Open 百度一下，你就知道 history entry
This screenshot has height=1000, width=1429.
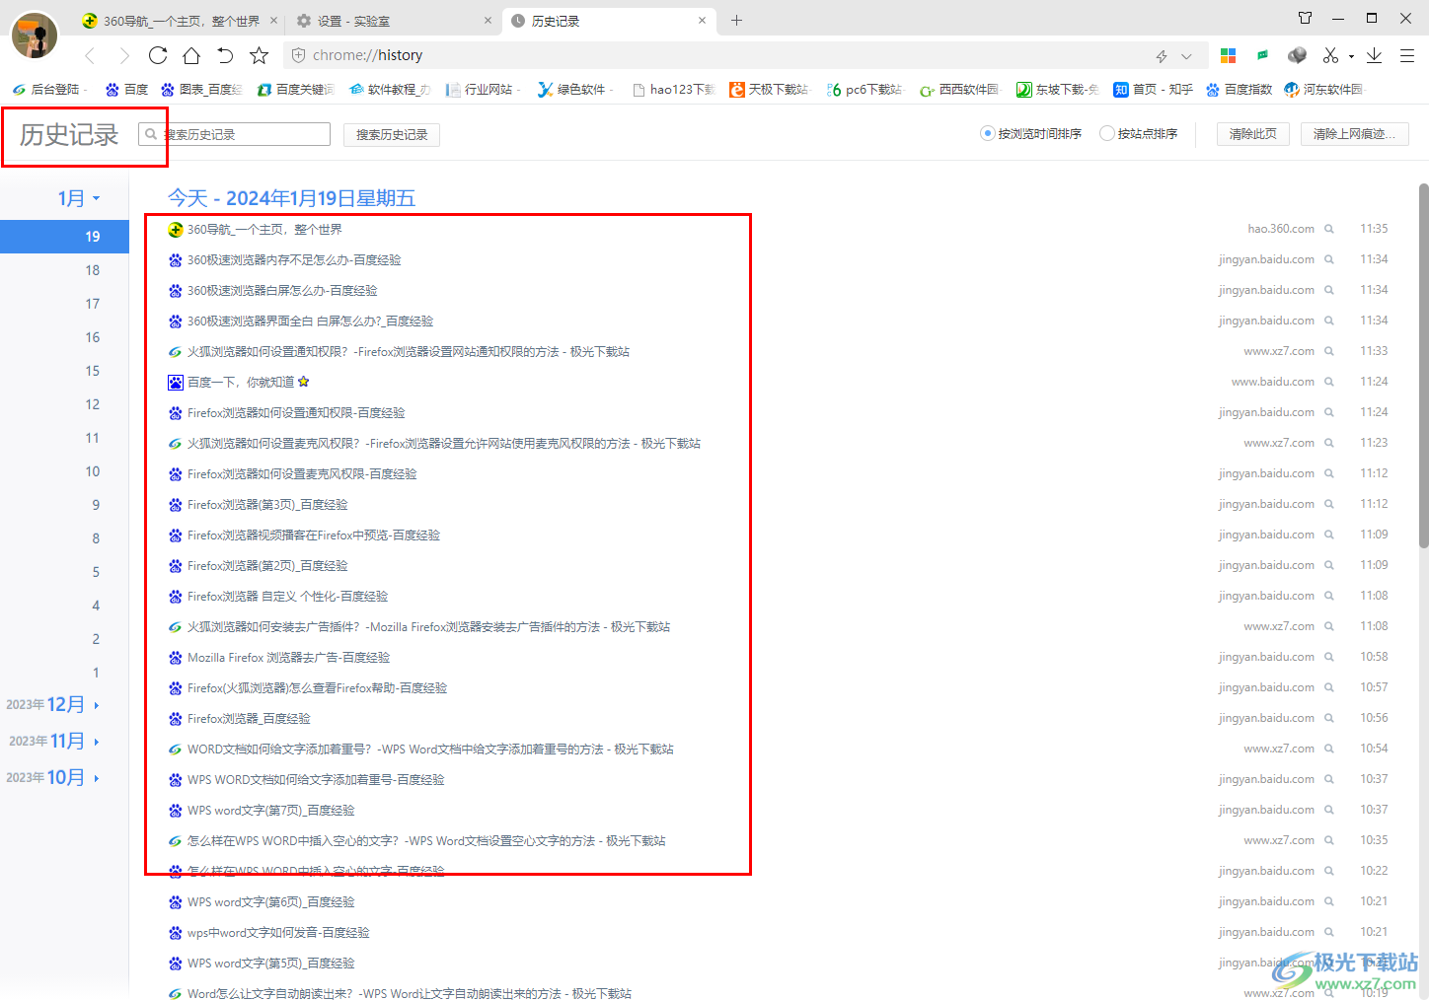(241, 382)
